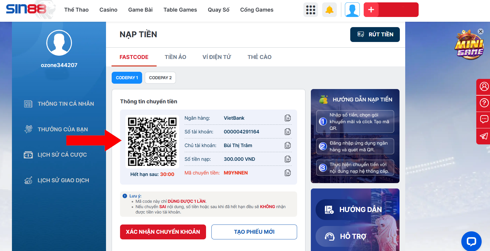Copy account number 000004291164
The image size is (490, 251).
tap(288, 132)
